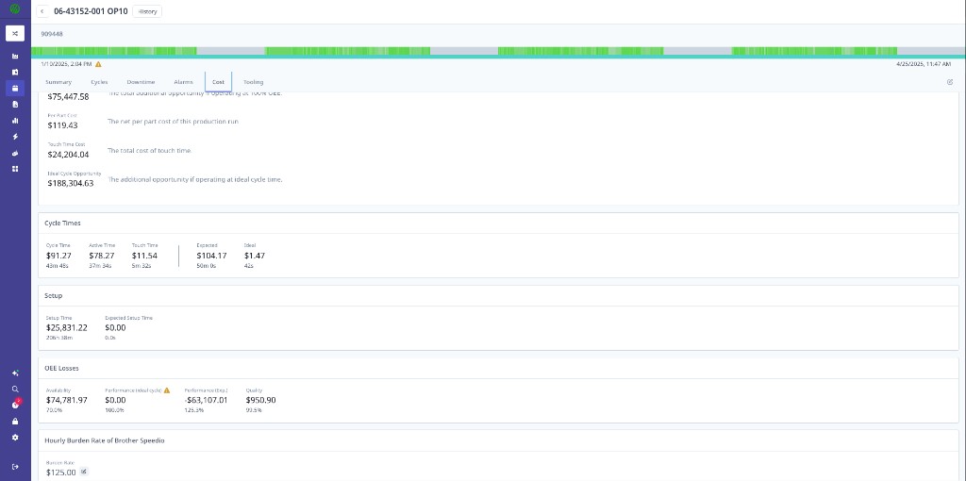Switch to the Cycles tab

coord(99,82)
